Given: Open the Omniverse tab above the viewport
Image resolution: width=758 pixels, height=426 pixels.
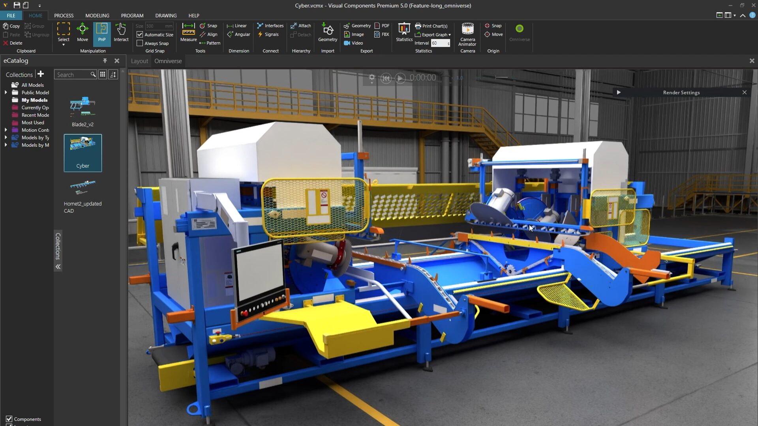Looking at the screenshot, I should pyautogui.click(x=168, y=61).
